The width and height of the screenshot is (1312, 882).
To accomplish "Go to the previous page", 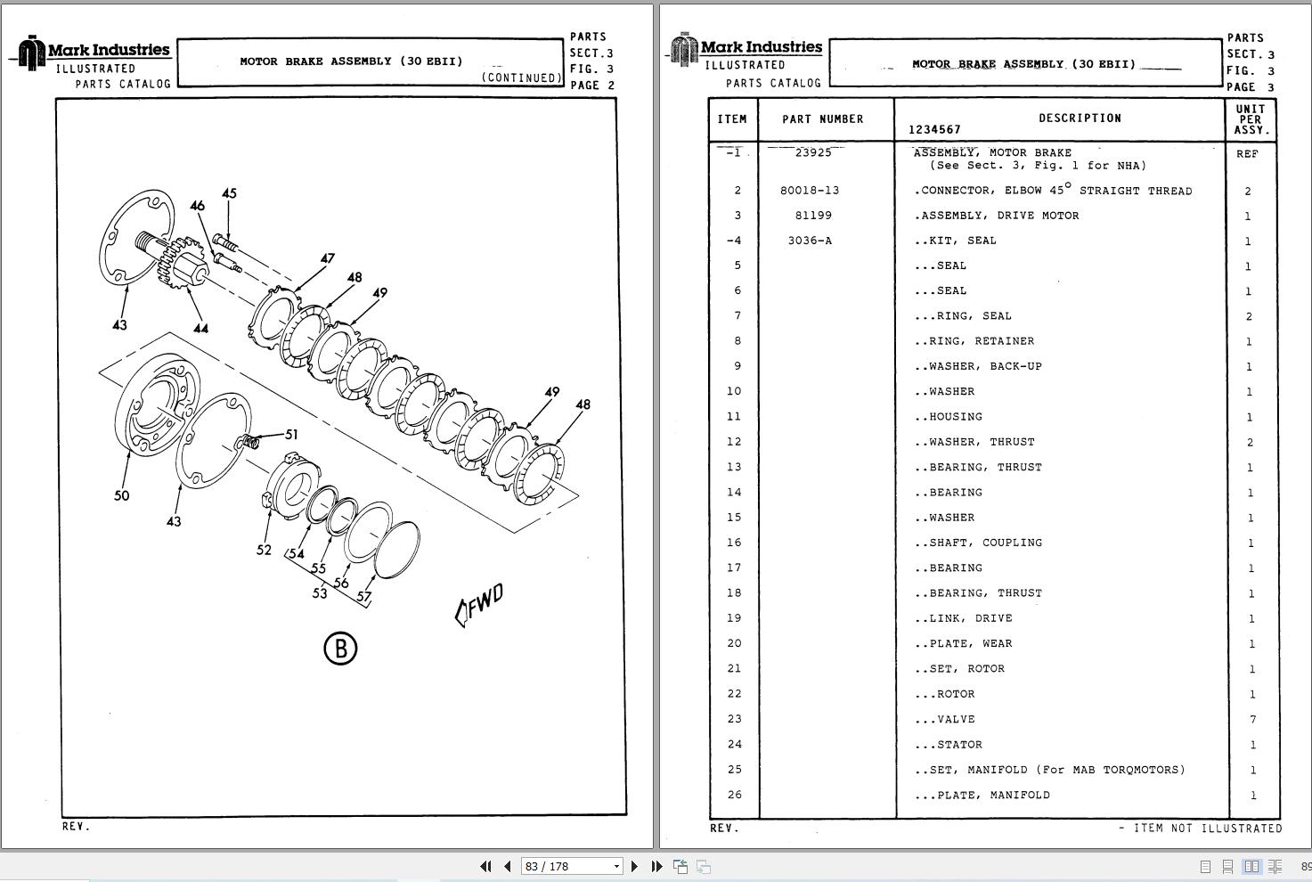I will coord(508,866).
